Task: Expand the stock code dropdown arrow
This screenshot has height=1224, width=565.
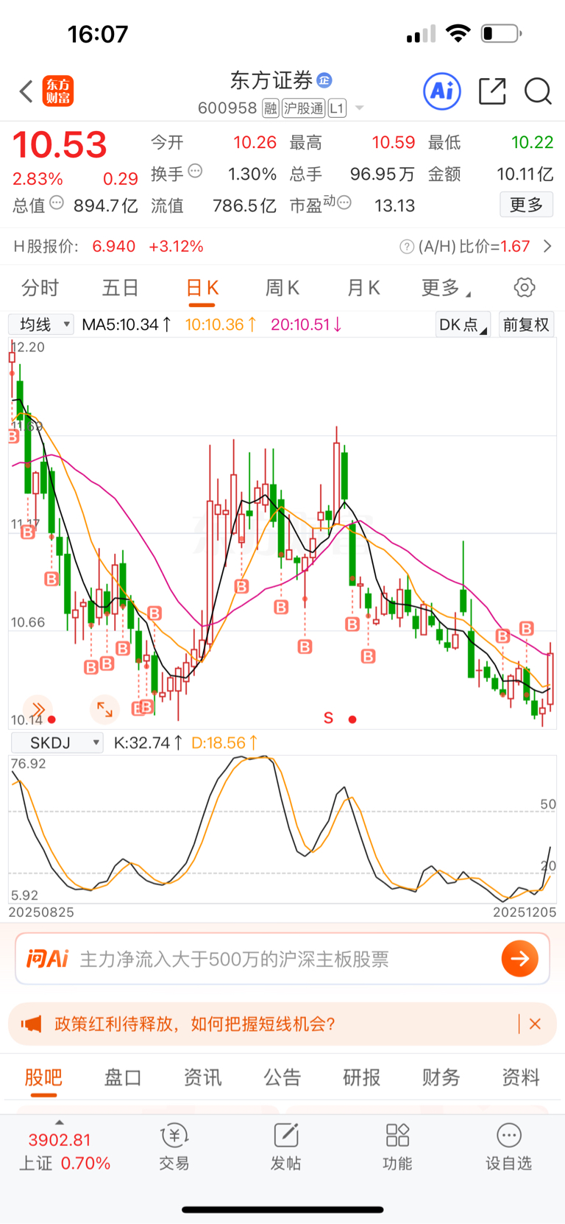Action: 360,108
